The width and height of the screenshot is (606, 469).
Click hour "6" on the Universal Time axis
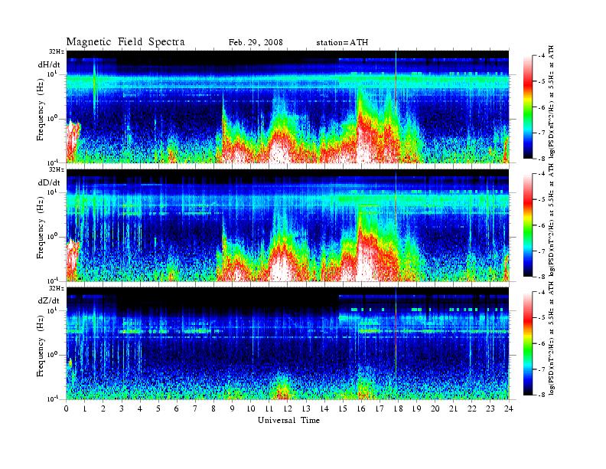[177, 408]
